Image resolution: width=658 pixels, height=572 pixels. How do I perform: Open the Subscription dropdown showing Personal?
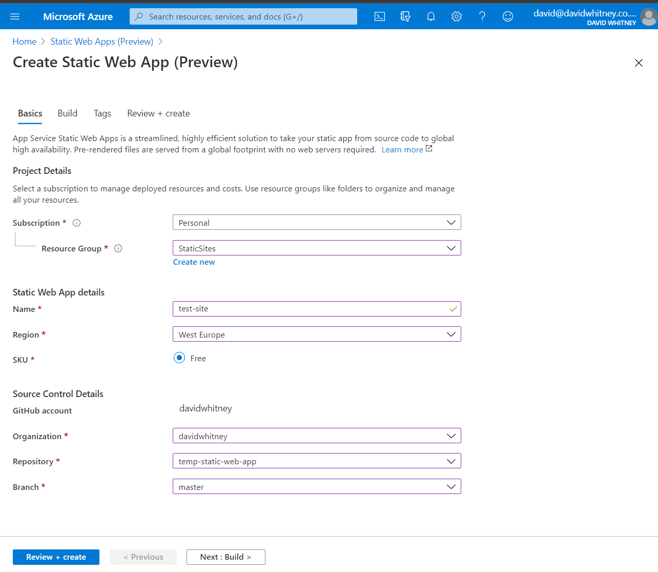317,223
